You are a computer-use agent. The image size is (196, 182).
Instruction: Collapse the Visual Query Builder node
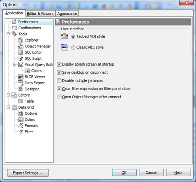[x=15, y=64]
